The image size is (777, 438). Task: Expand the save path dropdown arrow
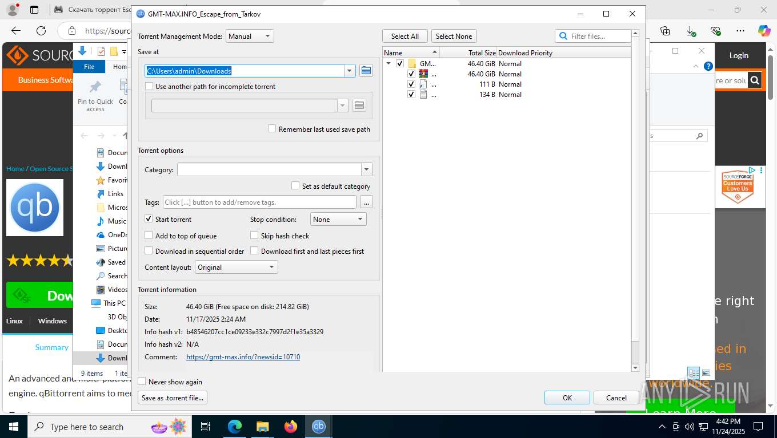pyautogui.click(x=350, y=71)
